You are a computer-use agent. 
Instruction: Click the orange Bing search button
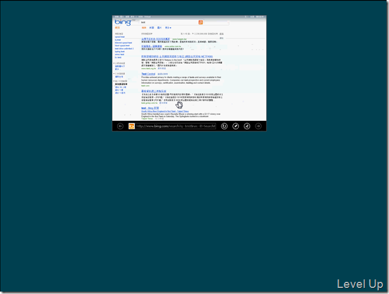[200, 22]
